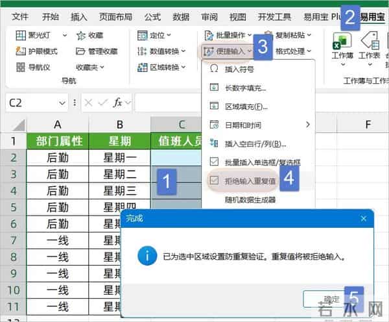
Task: Select column A header
Action: pos(57,125)
